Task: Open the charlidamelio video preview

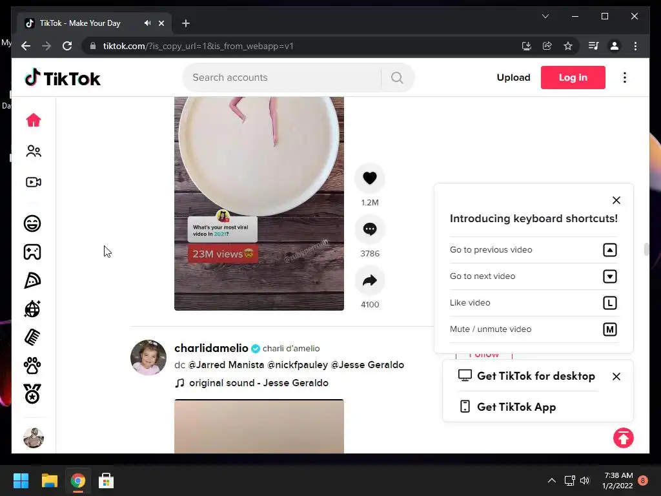Action: point(259,426)
